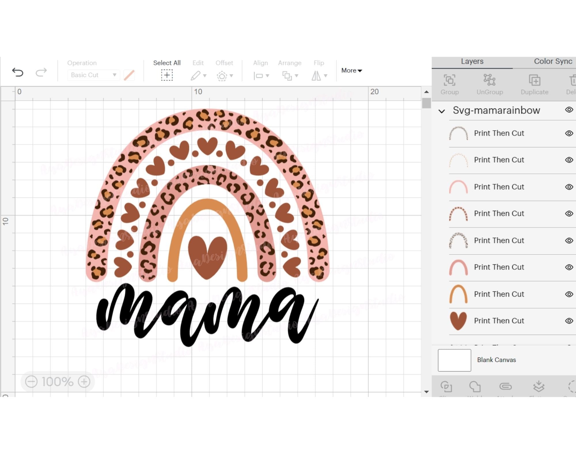
Task: Click the Redo icon
Action: click(41, 73)
